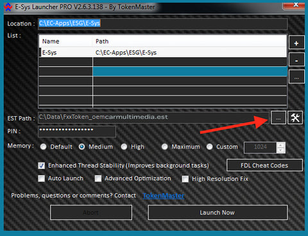Enable Advanced Optimization checkbox
Screen dimensions: 308x236
(x=98, y=178)
